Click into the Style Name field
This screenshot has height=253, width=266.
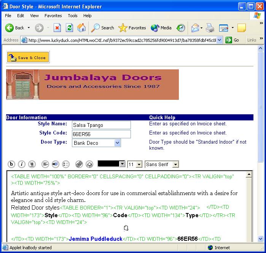tap(101, 125)
